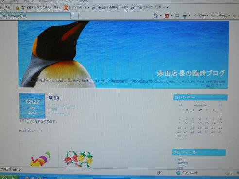239x179 pixels.
Task: Expand the Print dropdown arrow
Action: 189,16
